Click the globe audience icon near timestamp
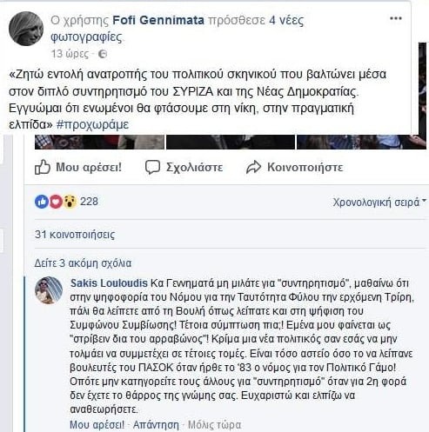 [103, 54]
